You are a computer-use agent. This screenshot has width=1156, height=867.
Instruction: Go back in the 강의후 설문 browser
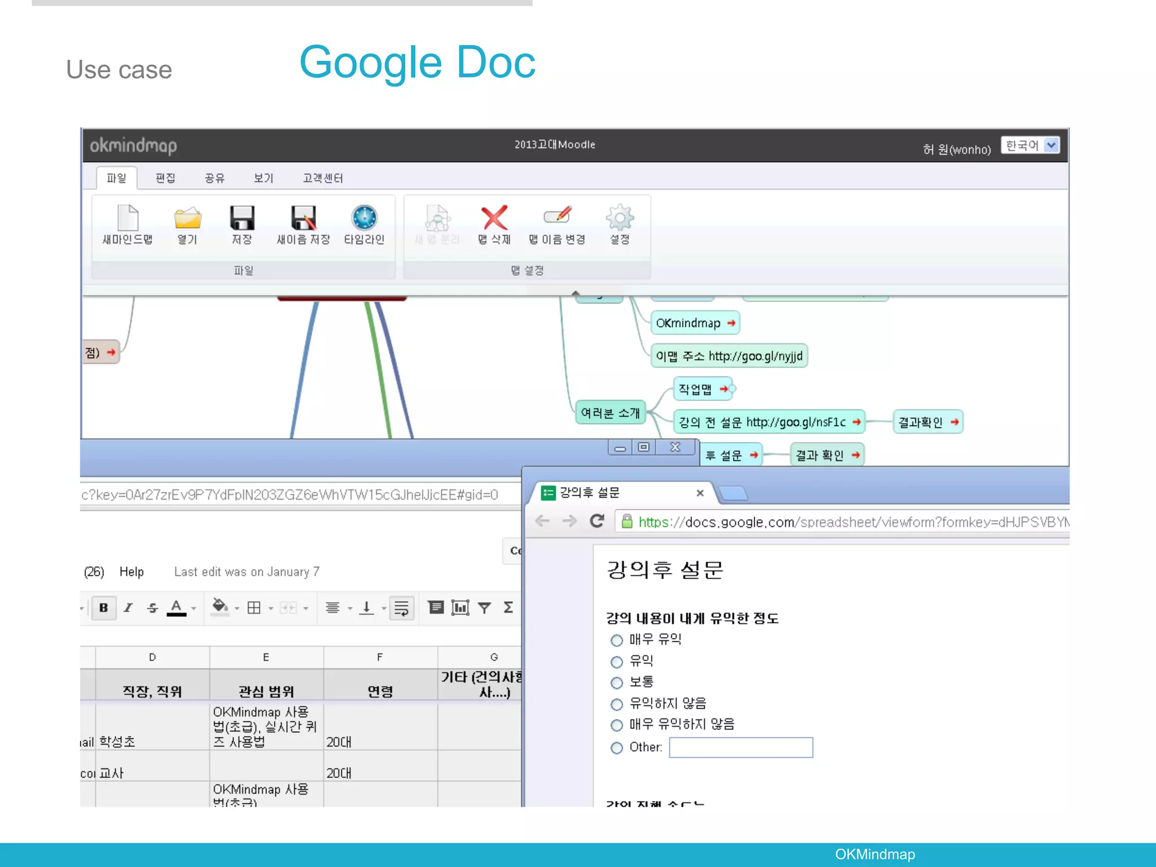542,521
